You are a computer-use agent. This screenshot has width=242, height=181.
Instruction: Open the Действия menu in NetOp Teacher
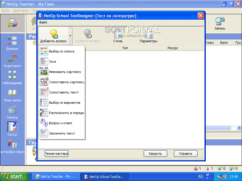coord(21,11)
